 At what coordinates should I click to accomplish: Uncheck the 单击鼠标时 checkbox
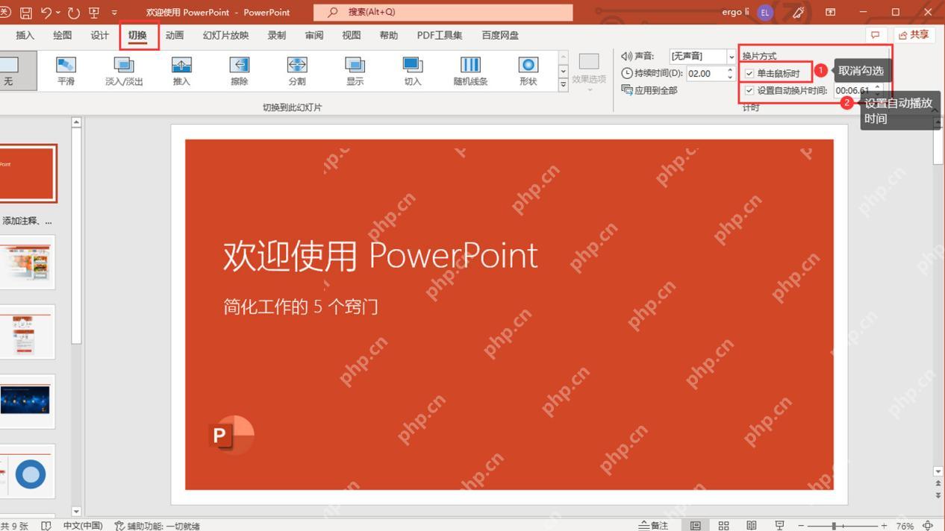coord(749,73)
